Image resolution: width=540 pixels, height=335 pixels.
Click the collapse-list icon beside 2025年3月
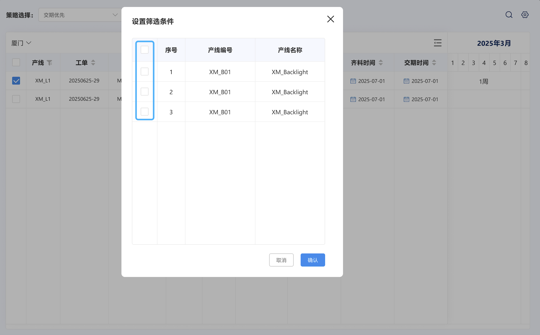pos(438,43)
